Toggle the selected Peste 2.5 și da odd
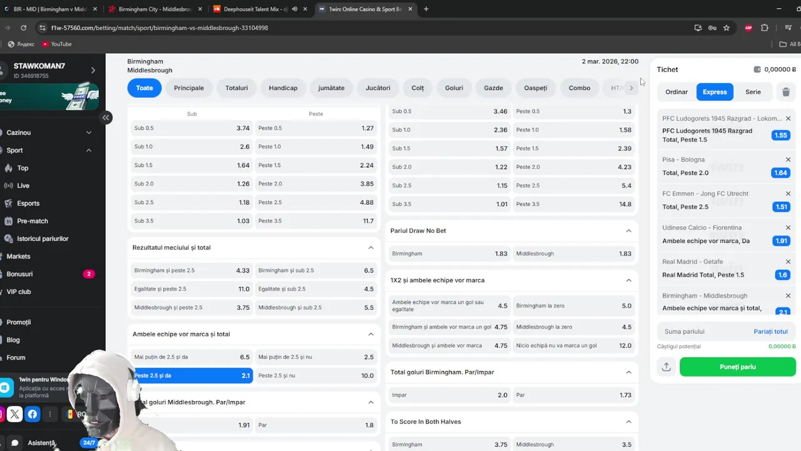The width and height of the screenshot is (801, 451). coord(191,375)
